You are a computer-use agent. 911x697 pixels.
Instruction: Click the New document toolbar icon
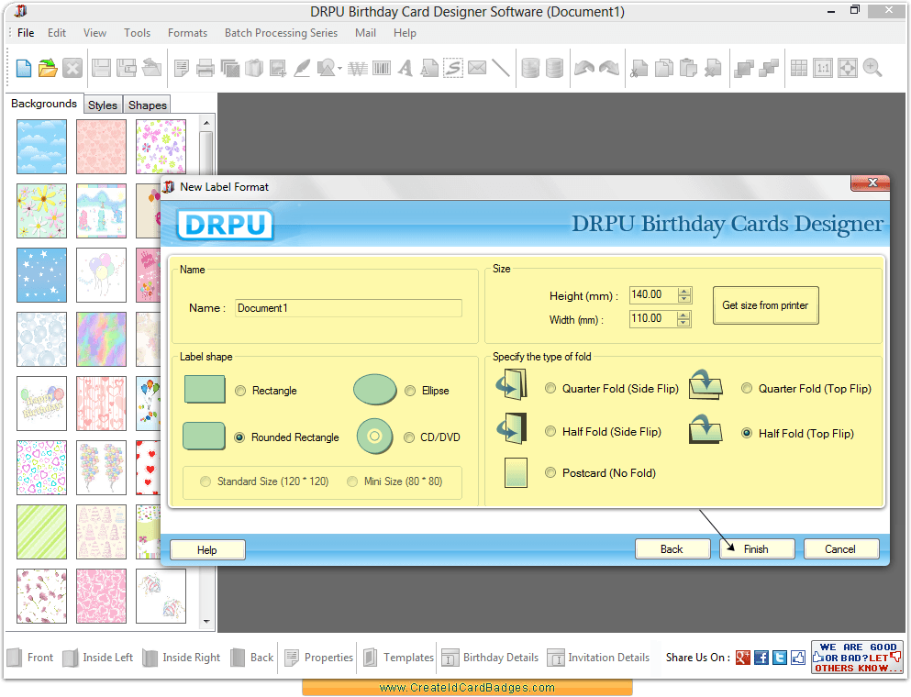(23, 69)
